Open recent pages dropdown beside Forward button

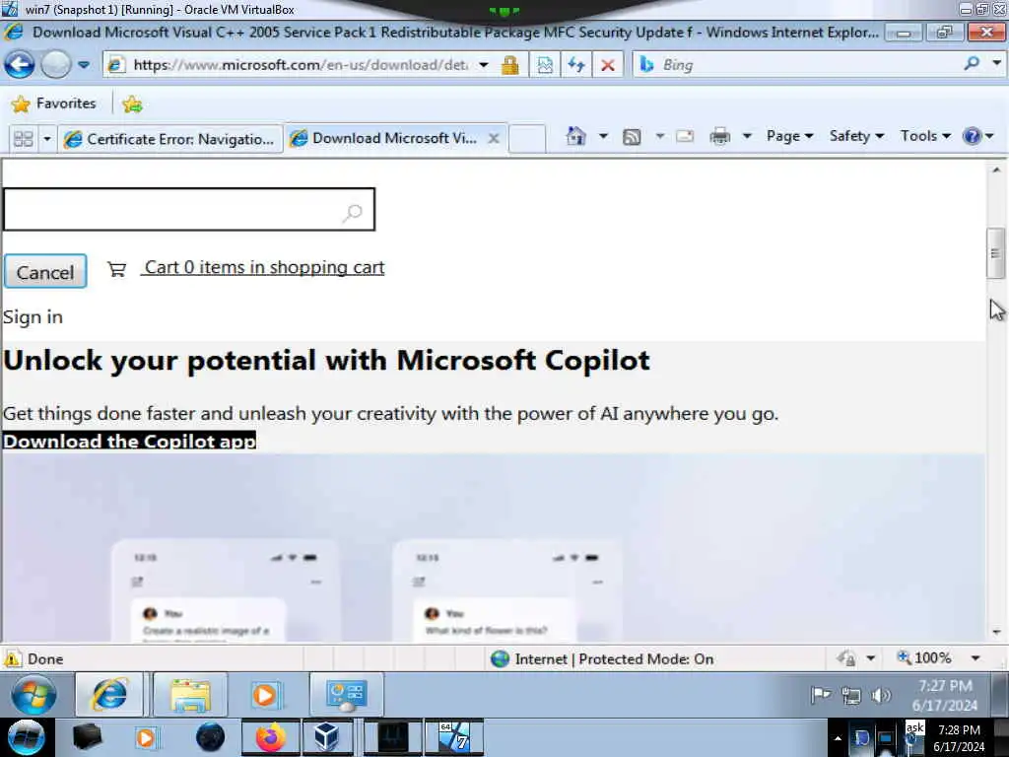(84, 64)
